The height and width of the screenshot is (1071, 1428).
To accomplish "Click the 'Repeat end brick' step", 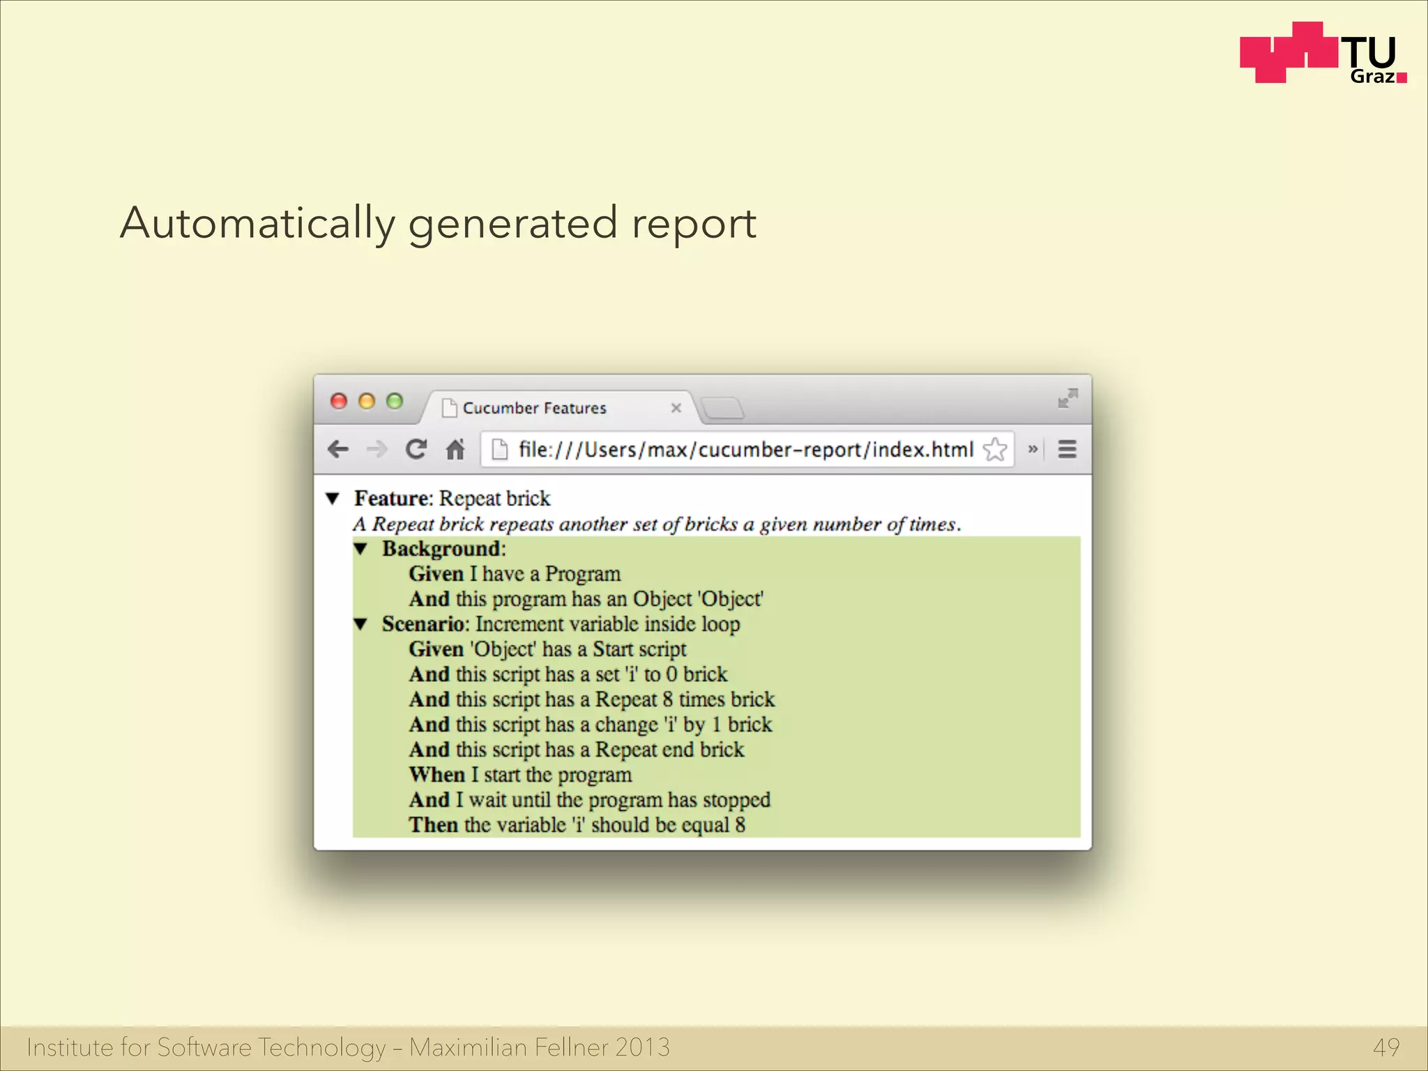I will coord(577,750).
